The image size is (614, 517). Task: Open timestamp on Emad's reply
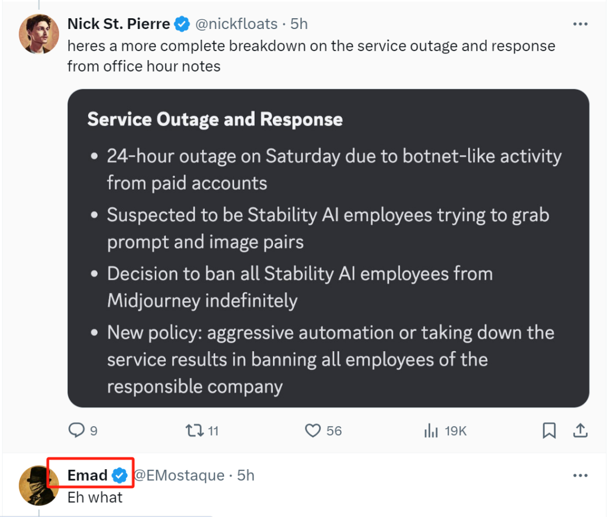(246, 475)
